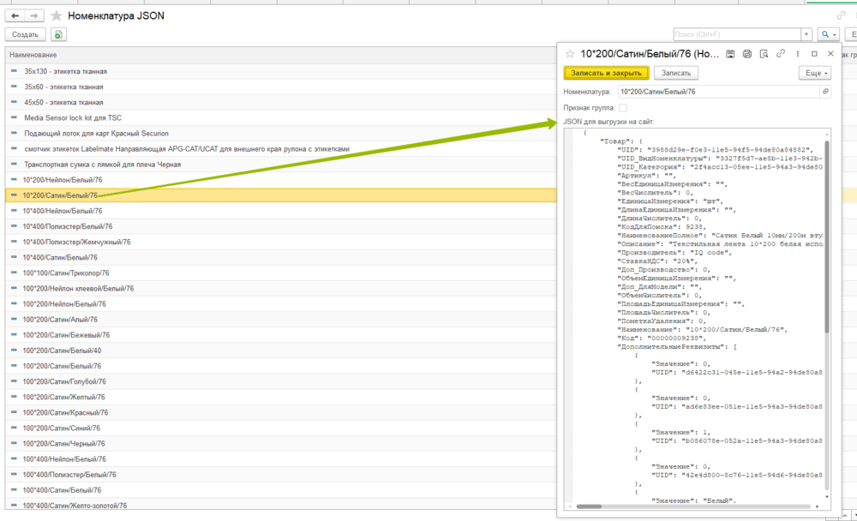The image size is (857, 521).
Task: Click the vertical scrollbar of JSON text
Action: 827,257
